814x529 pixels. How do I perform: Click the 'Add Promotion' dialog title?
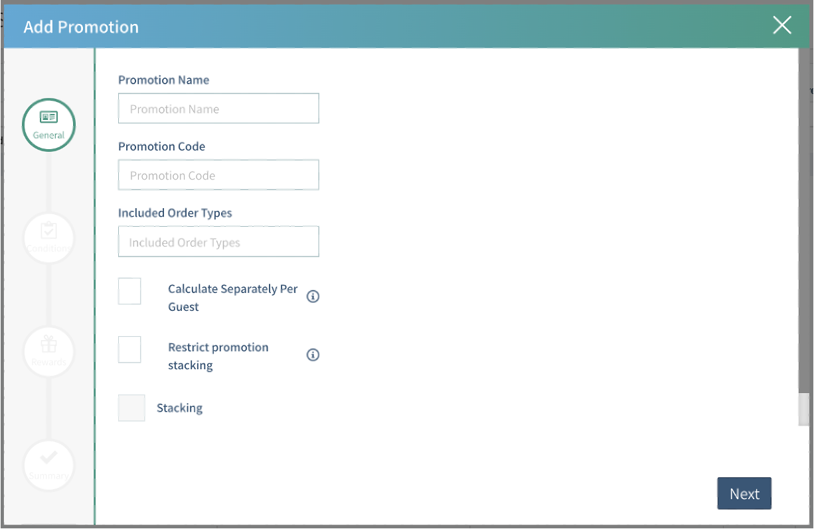[x=81, y=27]
